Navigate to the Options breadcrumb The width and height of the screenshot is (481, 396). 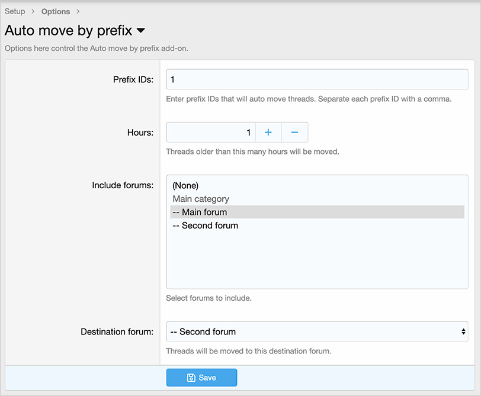tap(56, 11)
